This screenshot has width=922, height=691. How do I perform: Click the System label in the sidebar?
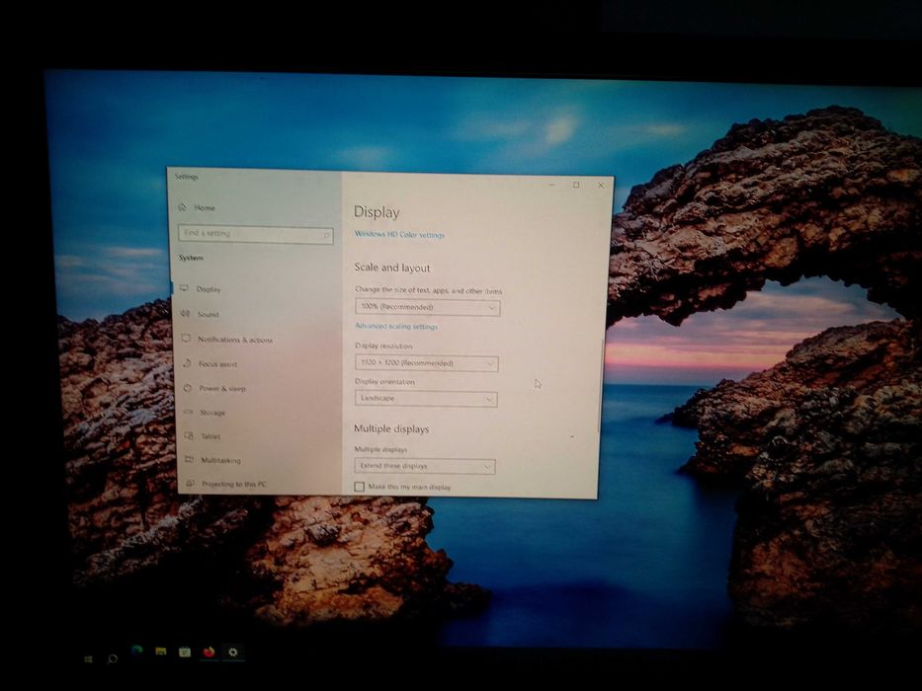click(x=191, y=258)
